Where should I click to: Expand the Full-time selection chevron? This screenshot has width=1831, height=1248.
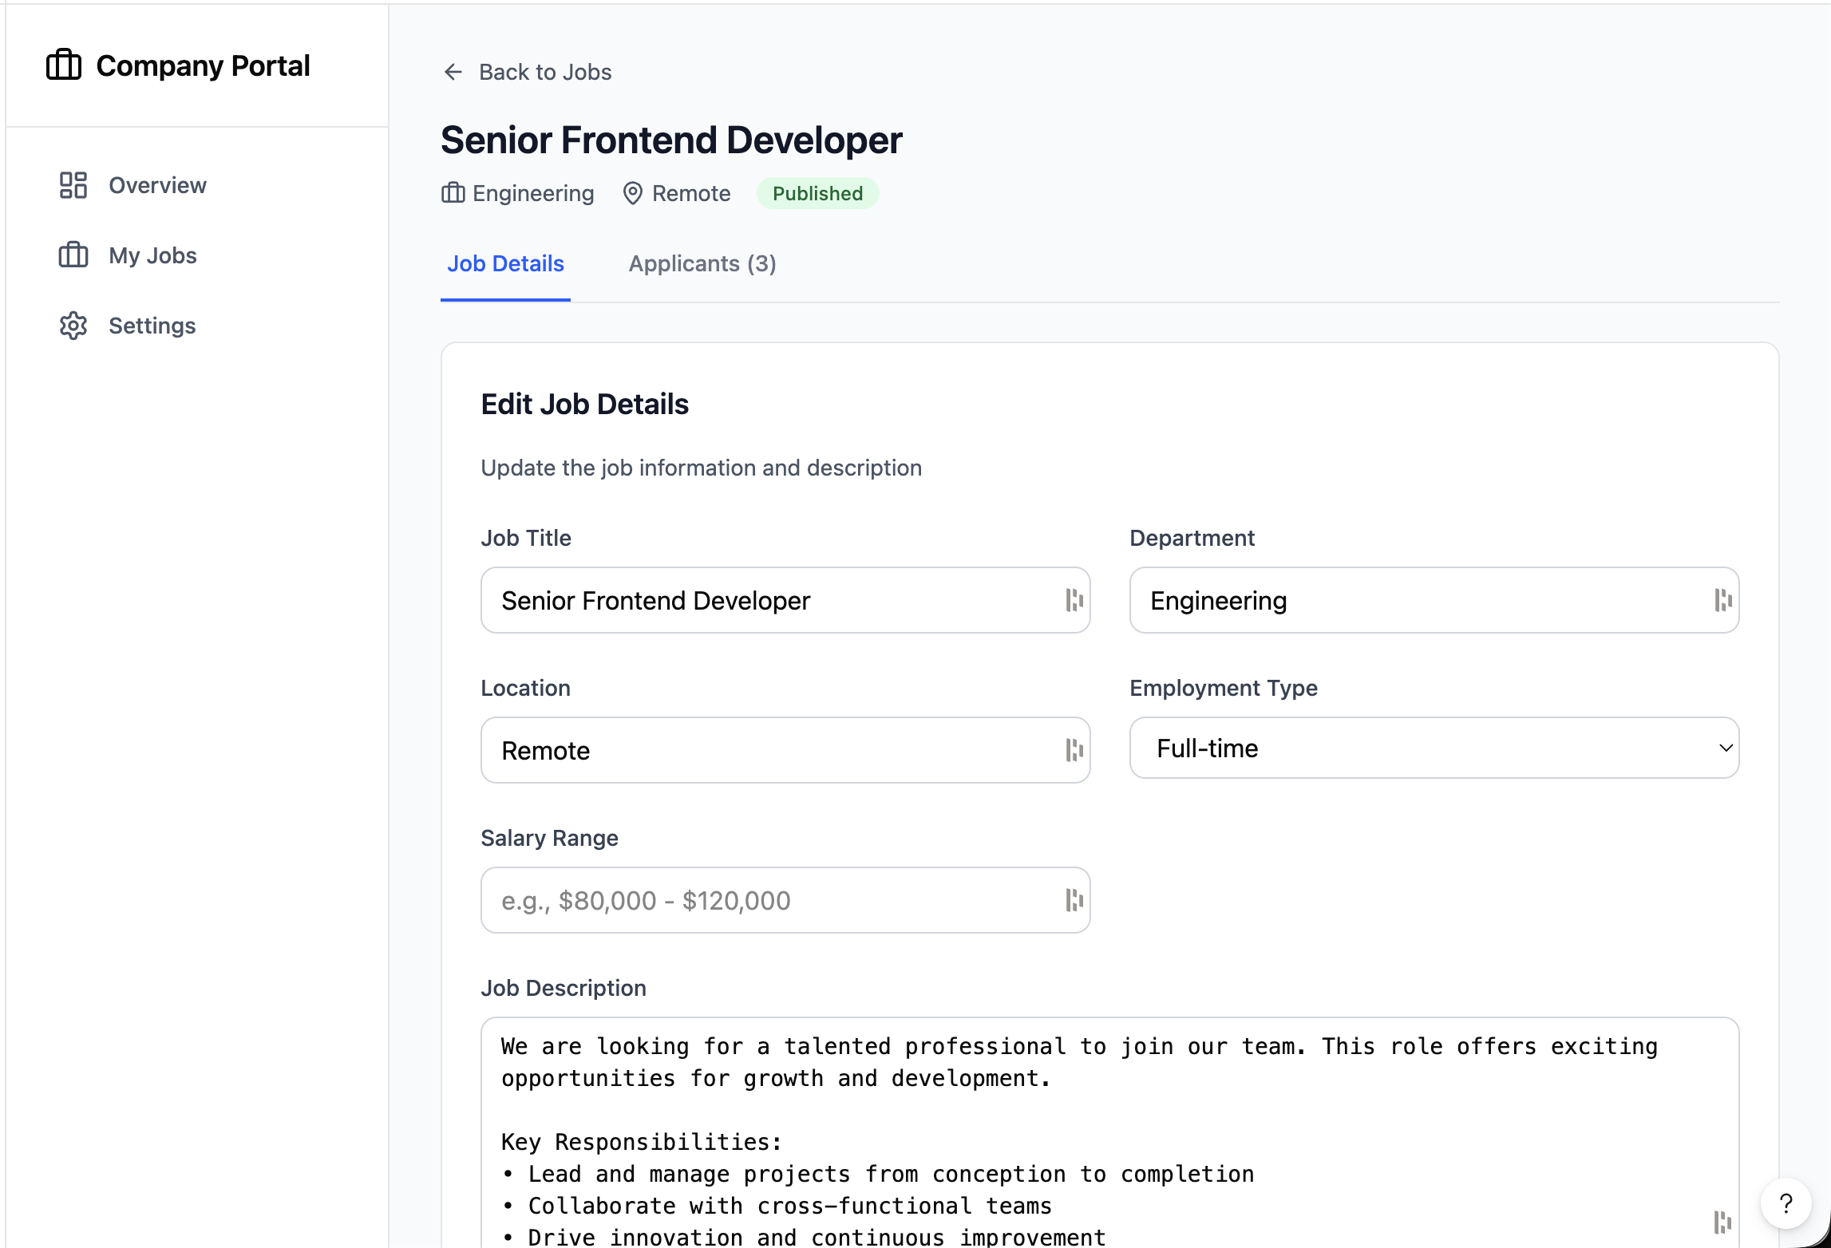1724,748
